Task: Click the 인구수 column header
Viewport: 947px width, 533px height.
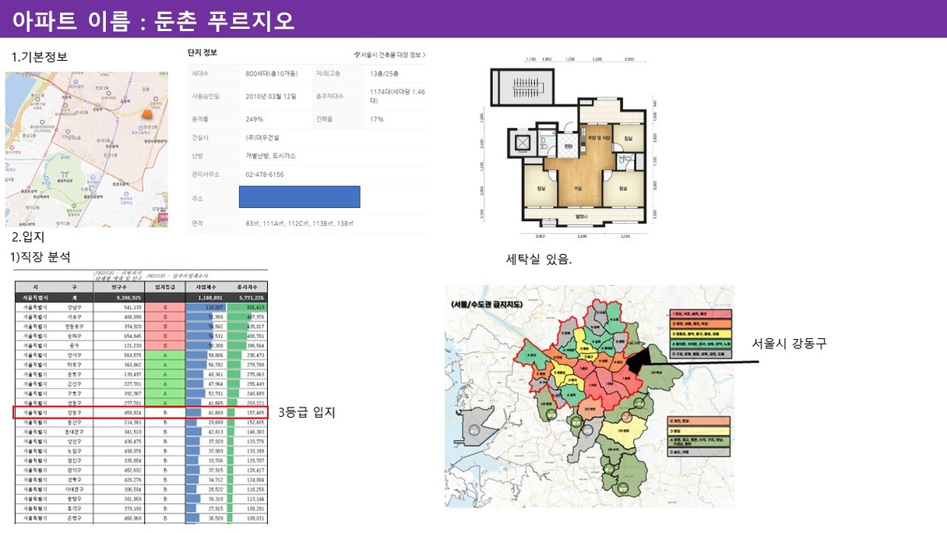Action: [x=118, y=288]
